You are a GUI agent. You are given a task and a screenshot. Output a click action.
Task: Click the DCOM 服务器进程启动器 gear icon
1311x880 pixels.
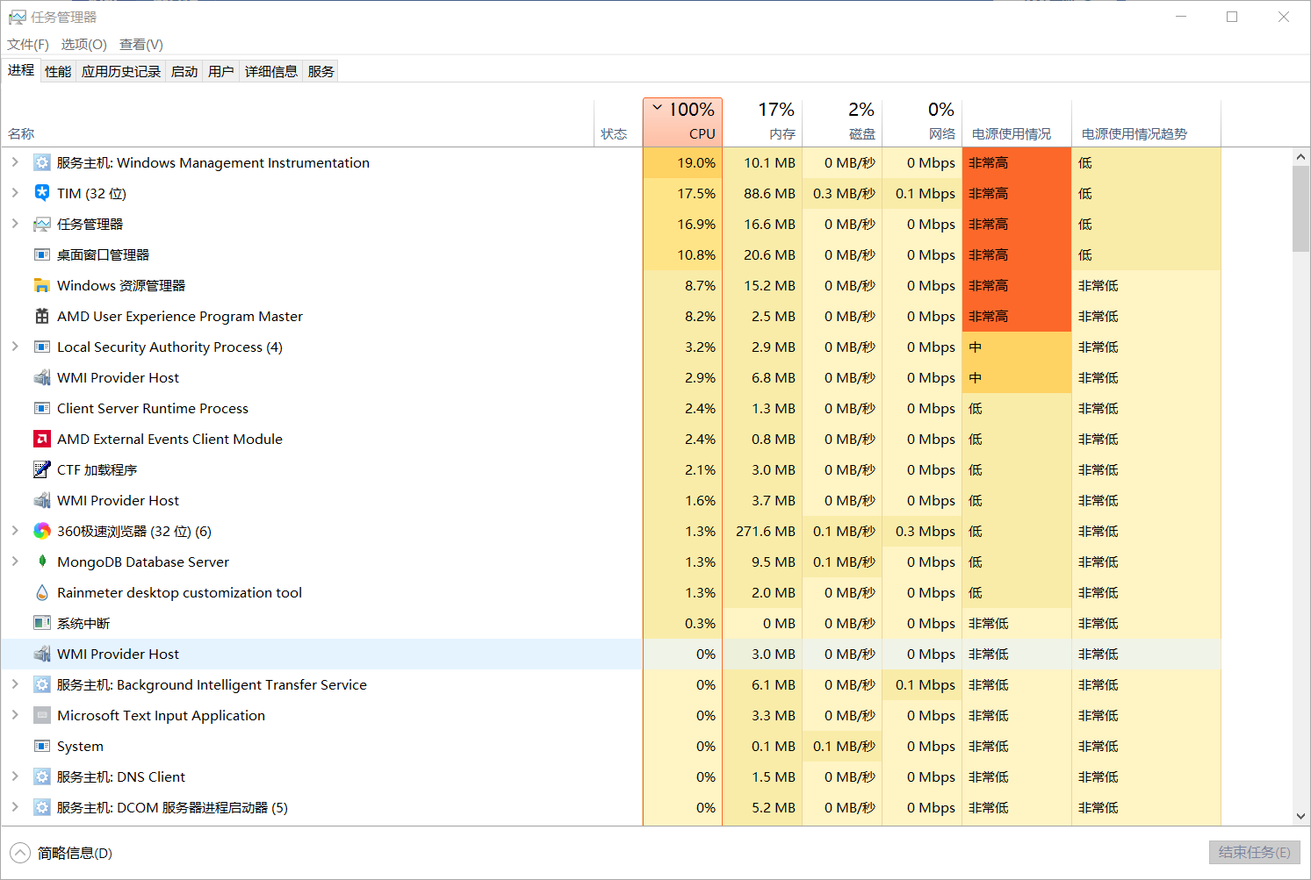[42, 807]
